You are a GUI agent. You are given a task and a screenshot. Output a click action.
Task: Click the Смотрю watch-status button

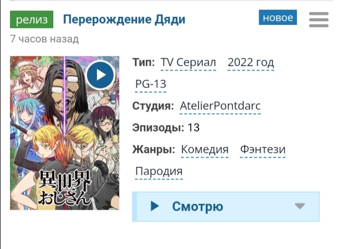click(226, 206)
